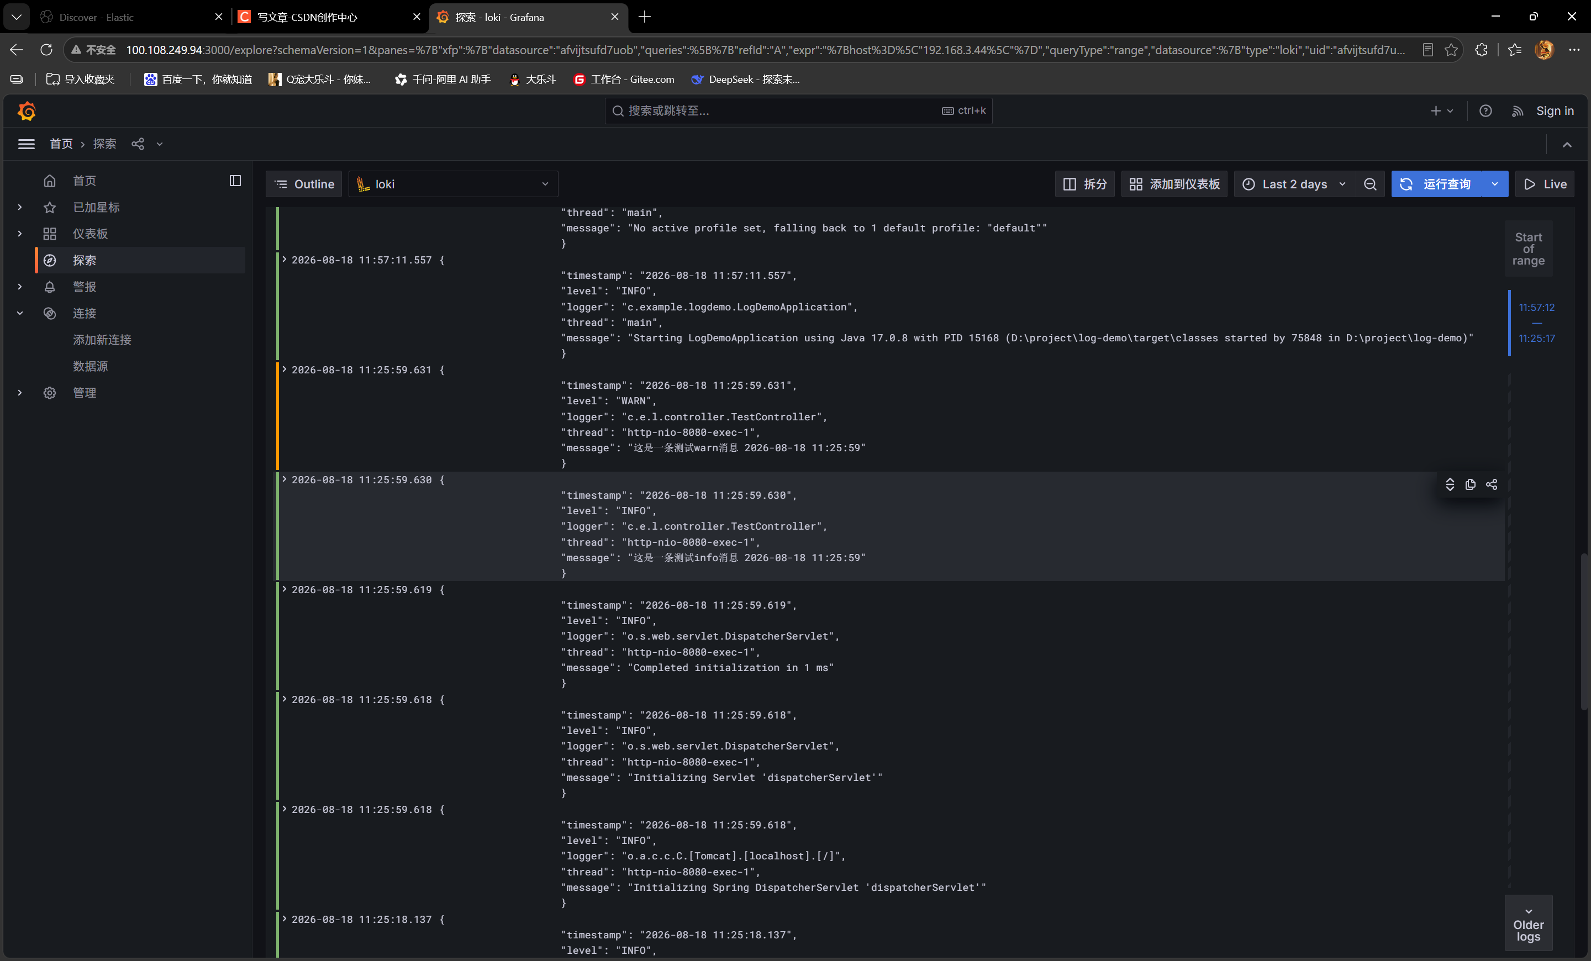The height and width of the screenshot is (961, 1591).
Task: Expand log entry 11:25:59.630
Action: click(x=284, y=479)
